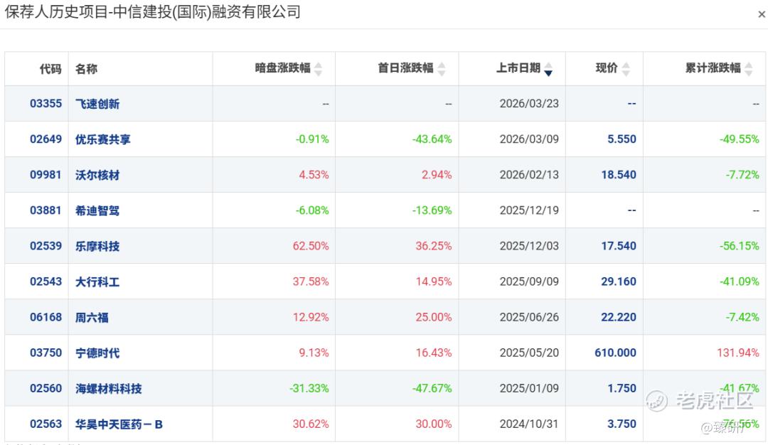
Task: Open stock code 09981
Action: point(46,175)
